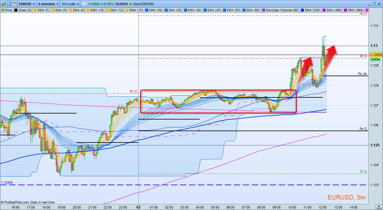Open the EMA (50) indicator label
The height and width of the screenshot is (210, 383).
[x=232, y=10]
